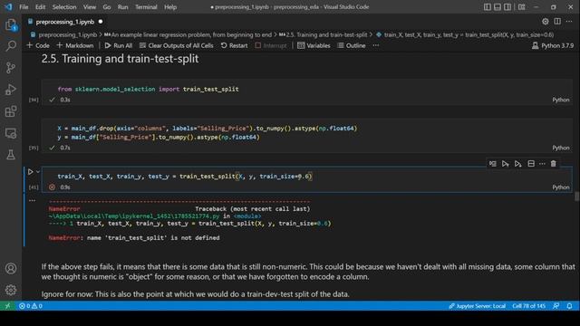Clear Outputs of All Cells
580x326 pixels.
(177, 45)
